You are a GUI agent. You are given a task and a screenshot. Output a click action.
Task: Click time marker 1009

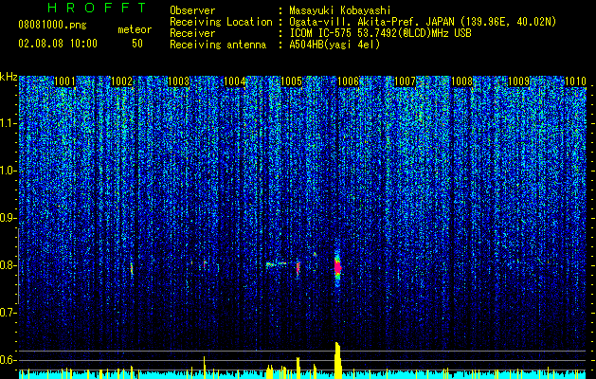[518, 81]
